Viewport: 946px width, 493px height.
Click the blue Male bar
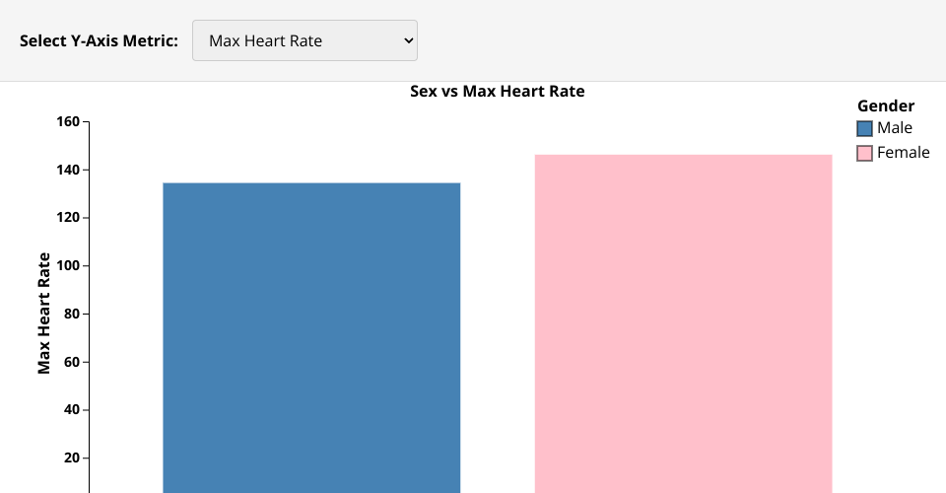pyautogui.click(x=311, y=335)
